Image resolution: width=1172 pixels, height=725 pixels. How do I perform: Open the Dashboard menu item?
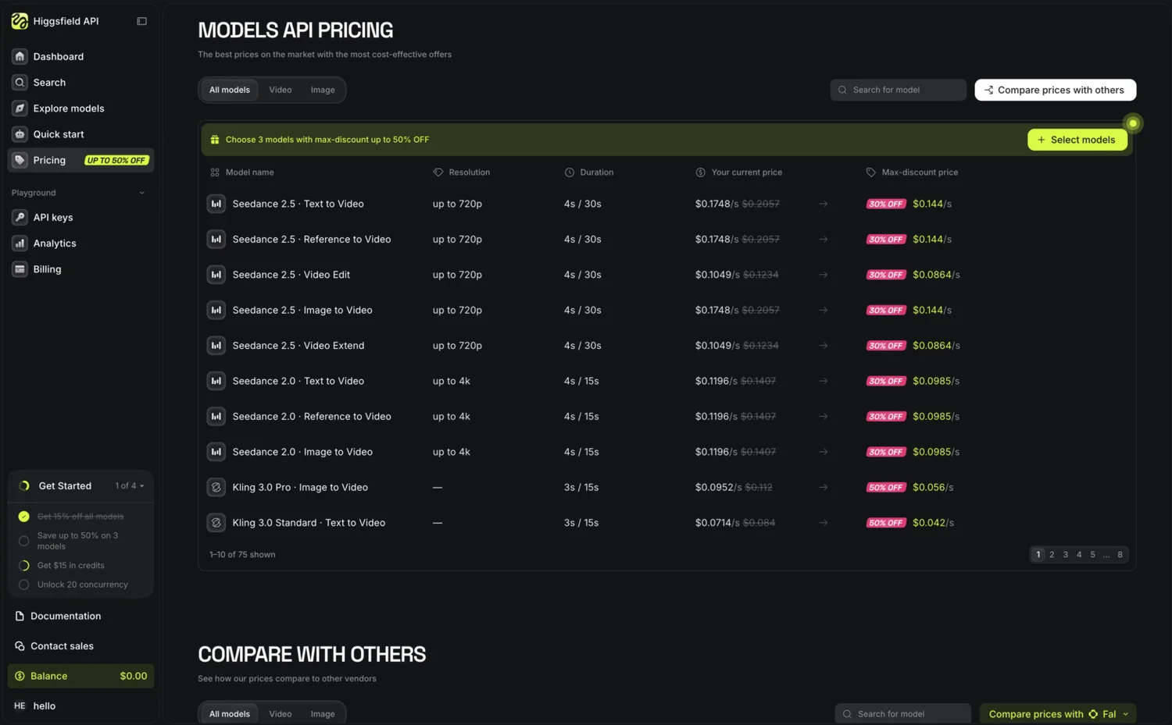point(80,56)
